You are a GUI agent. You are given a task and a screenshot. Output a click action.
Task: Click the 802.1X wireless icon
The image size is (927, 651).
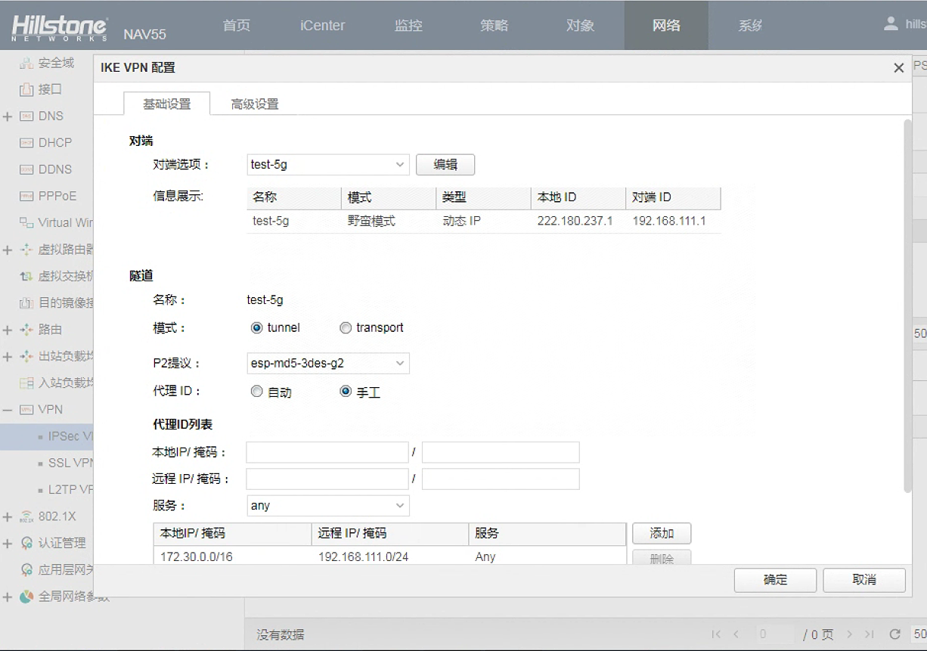pos(26,516)
